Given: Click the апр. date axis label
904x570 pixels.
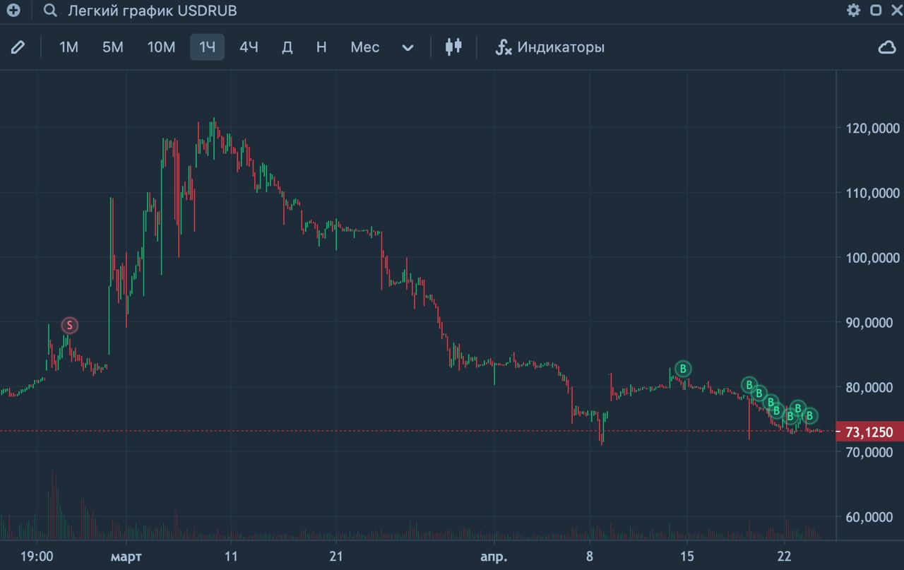Looking at the screenshot, I should pyautogui.click(x=494, y=557).
